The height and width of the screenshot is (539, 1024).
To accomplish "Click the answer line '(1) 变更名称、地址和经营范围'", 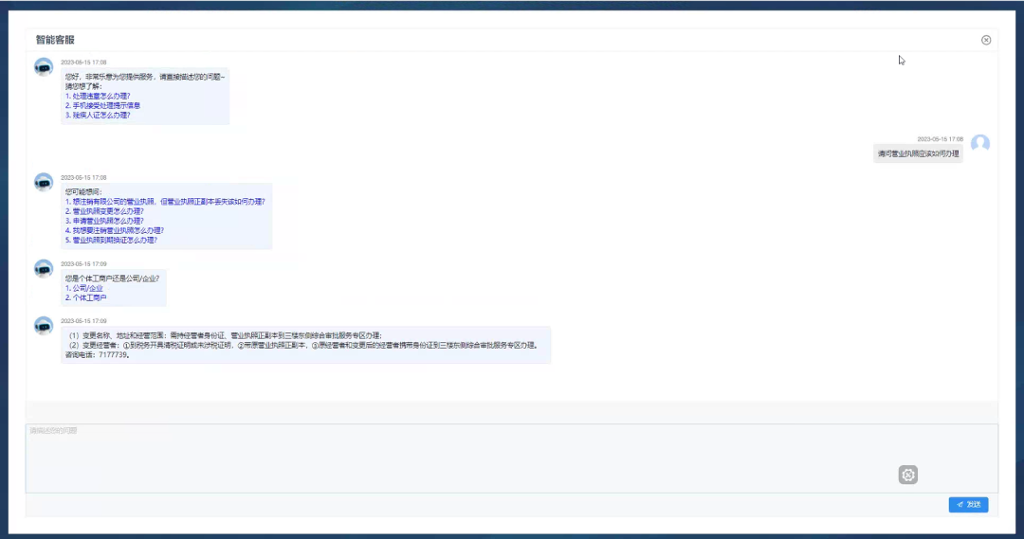I will point(225,335).
